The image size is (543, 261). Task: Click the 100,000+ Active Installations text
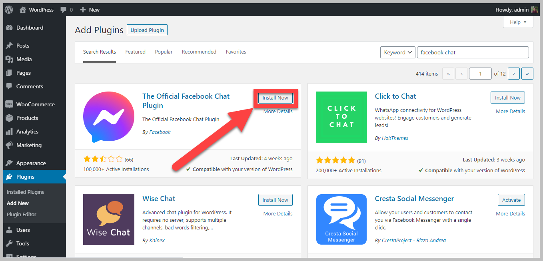pyautogui.click(x=116, y=169)
